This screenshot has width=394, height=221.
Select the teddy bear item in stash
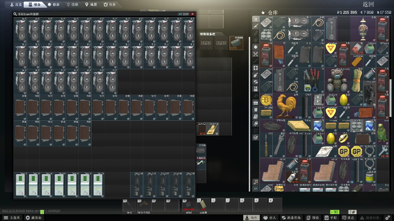point(337,81)
